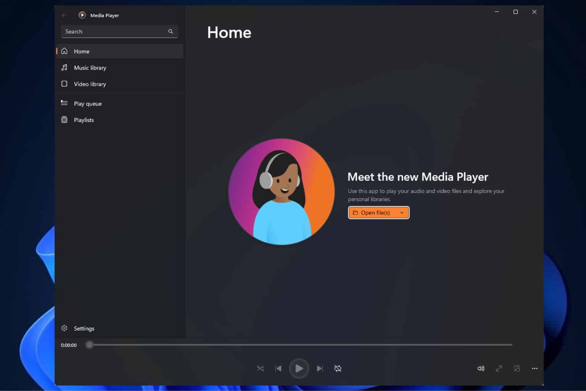The height and width of the screenshot is (391, 586).
Task: Click the search magnifier icon
Action: point(171,31)
